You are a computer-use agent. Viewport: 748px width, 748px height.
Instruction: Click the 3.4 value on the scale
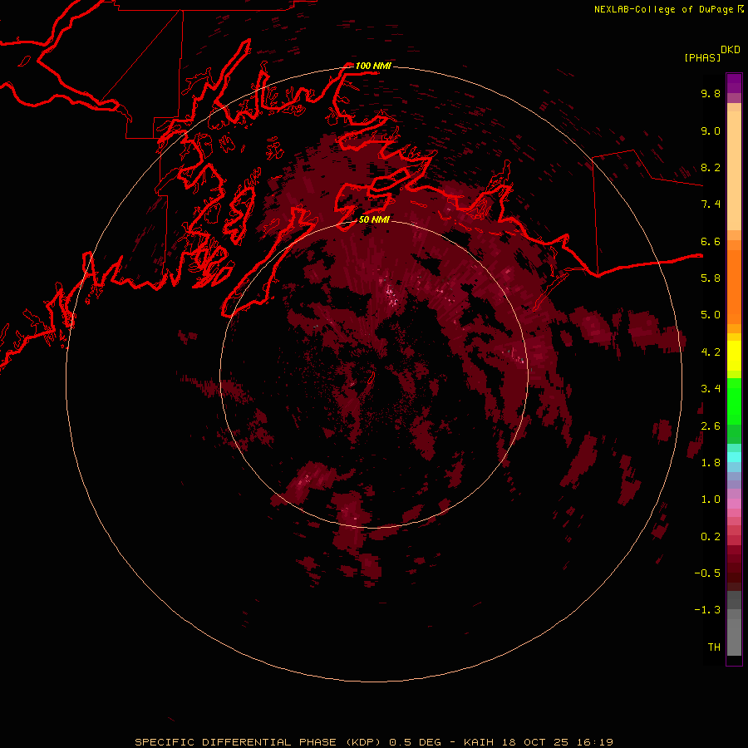tap(711, 389)
